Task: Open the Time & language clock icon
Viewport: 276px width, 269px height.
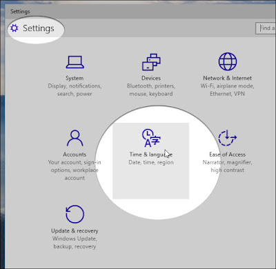Action: [x=151, y=138]
